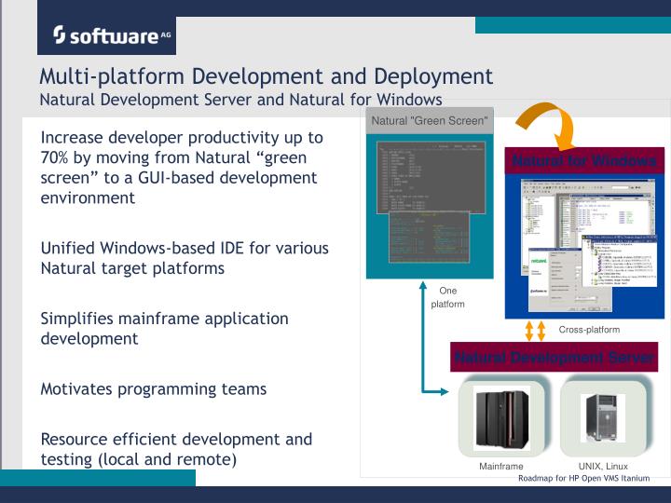The height and width of the screenshot is (503, 671).
Task: Click the Mainframe caption
Action: click(x=501, y=467)
